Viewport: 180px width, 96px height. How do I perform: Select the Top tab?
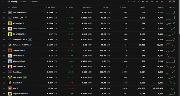[23, 2]
